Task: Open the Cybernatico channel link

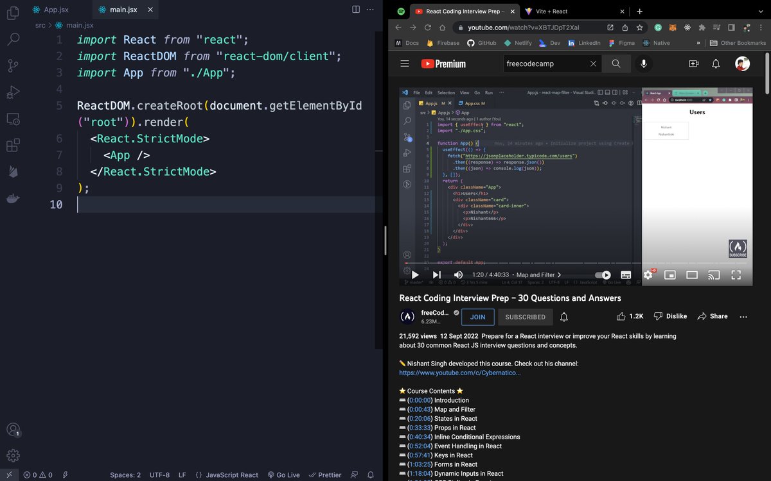Action: point(460,373)
